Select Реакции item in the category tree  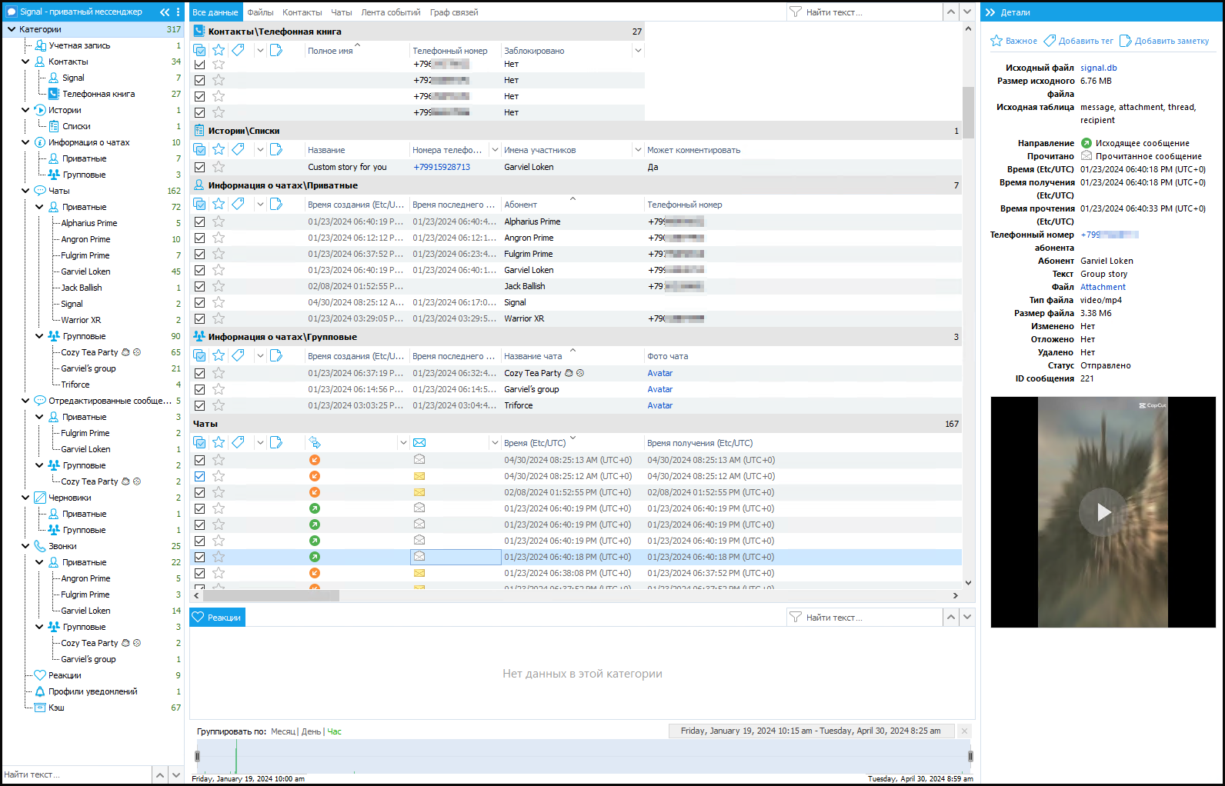(65, 675)
